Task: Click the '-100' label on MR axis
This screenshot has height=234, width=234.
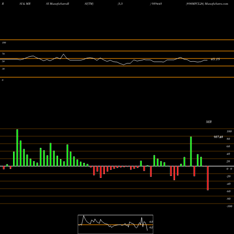Action: [229, 206]
